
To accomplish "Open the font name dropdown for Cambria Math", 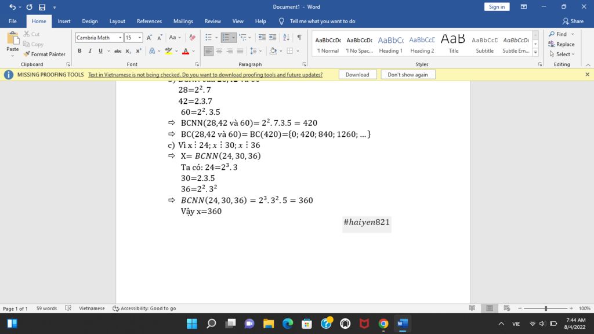I will pos(120,38).
